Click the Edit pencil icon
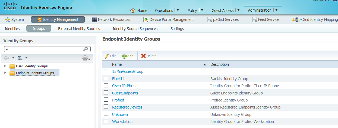338x128 pixels. pyautogui.click(x=107, y=56)
